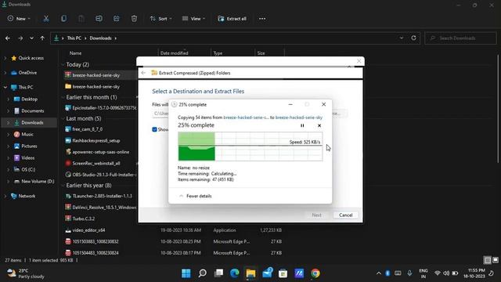Click the copy progress speed graph
The height and width of the screenshot is (282, 501).
tap(250, 146)
